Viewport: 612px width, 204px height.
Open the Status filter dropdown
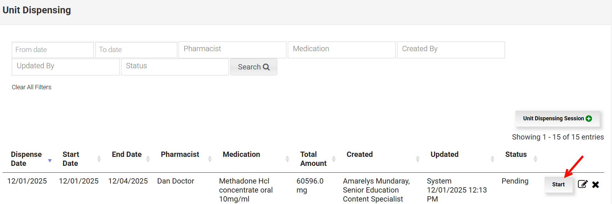coord(175,67)
